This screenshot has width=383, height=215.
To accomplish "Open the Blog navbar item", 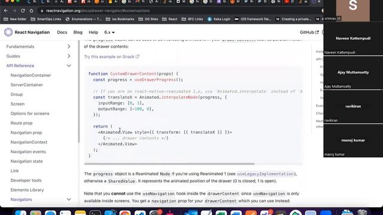I will tap(78, 32).
